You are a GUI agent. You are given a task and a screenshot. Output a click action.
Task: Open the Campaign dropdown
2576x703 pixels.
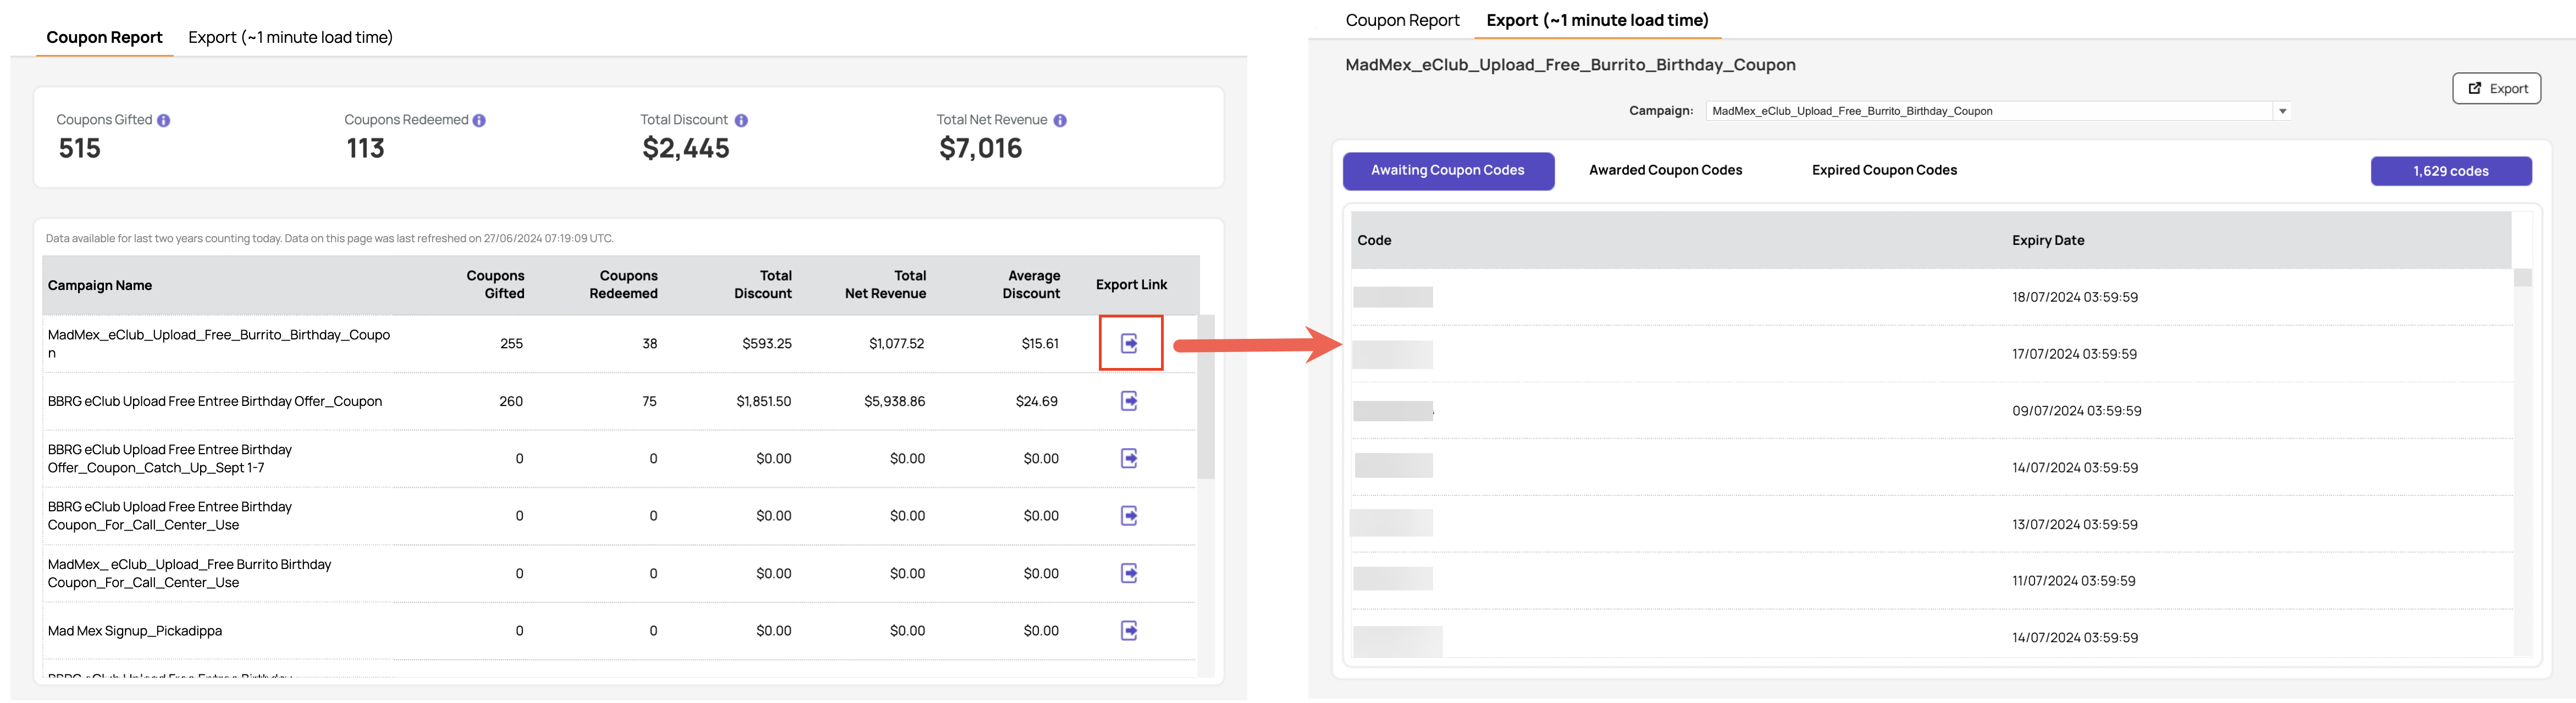tap(1997, 111)
